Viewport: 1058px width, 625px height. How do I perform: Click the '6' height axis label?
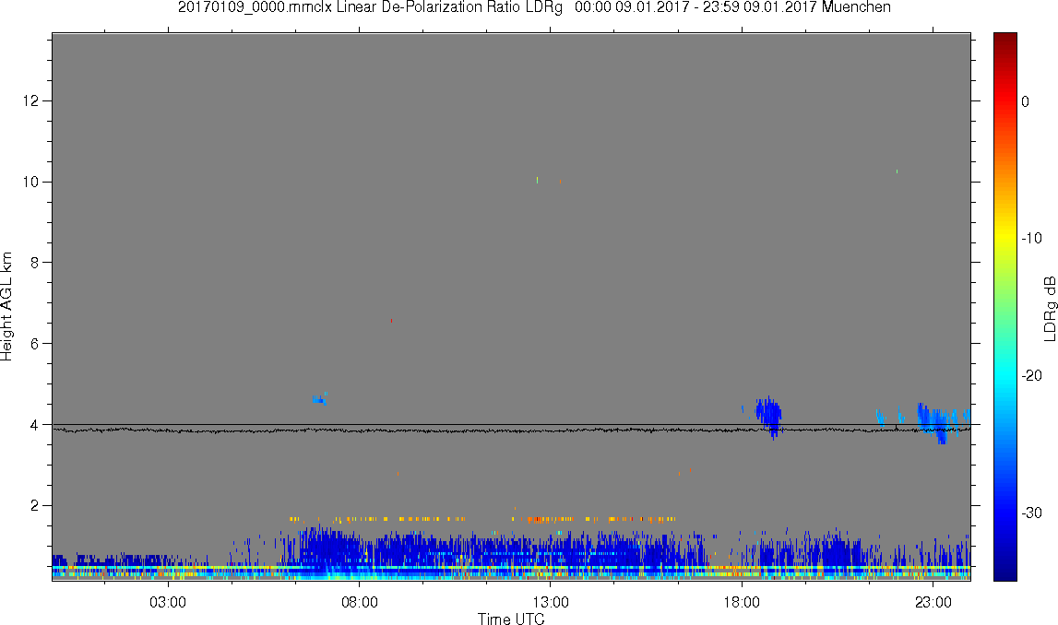tap(35, 344)
